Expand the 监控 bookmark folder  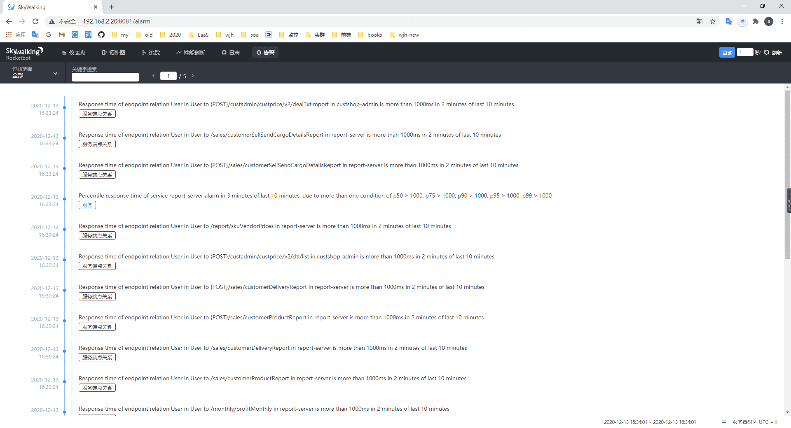point(289,35)
